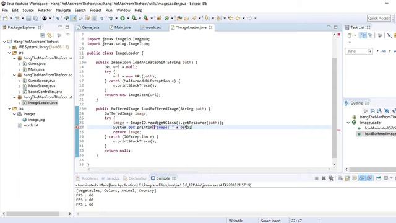
Task: Click the error marker on line 27
Action: pos(77,127)
